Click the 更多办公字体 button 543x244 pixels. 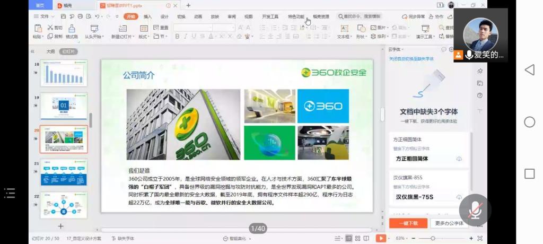click(x=449, y=223)
